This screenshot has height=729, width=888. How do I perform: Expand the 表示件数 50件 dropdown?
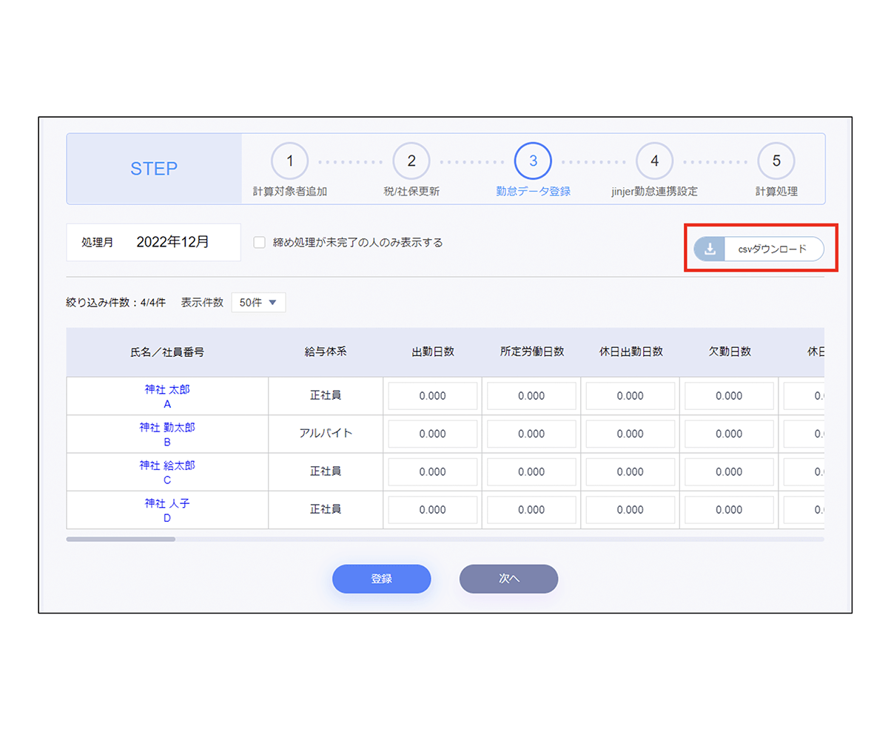(258, 303)
